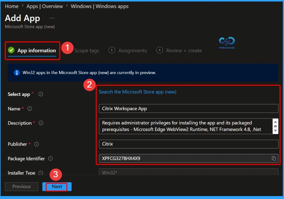Click the Description scrollbar thumb
284x199 pixels.
[275, 126]
